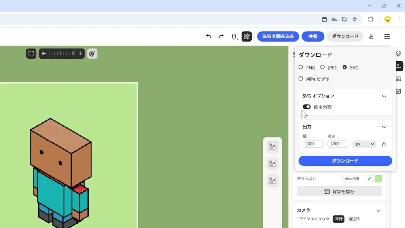405x228 pixels.
Task: Open the browser password key icon
Action: point(335,19)
